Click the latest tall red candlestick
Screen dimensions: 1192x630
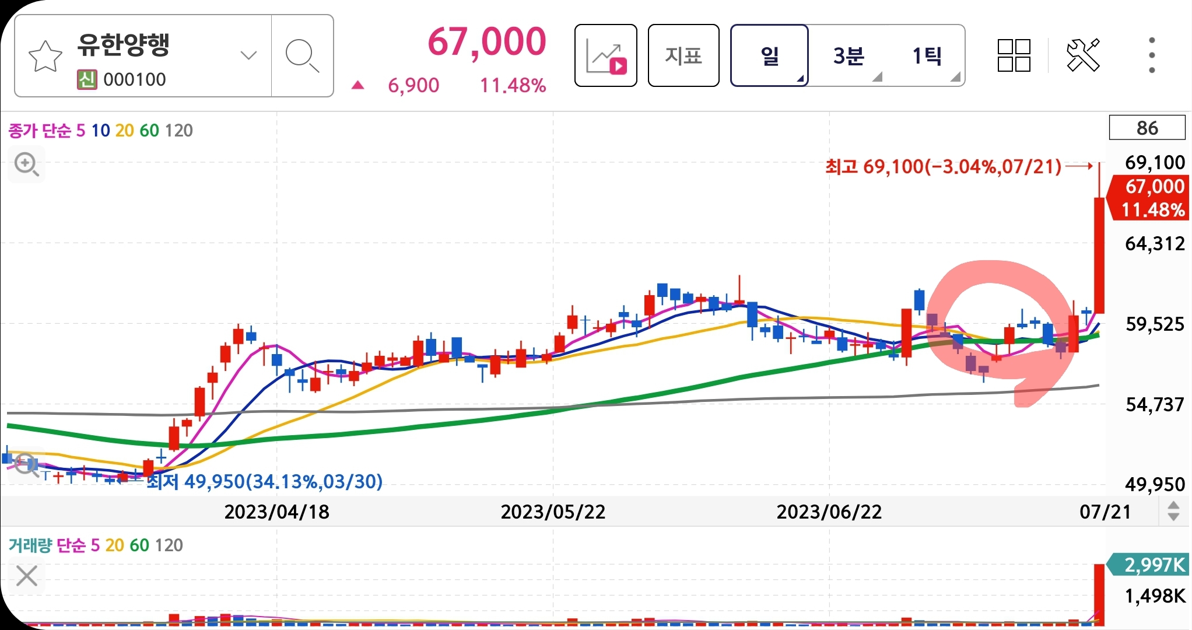pyautogui.click(x=1099, y=256)
